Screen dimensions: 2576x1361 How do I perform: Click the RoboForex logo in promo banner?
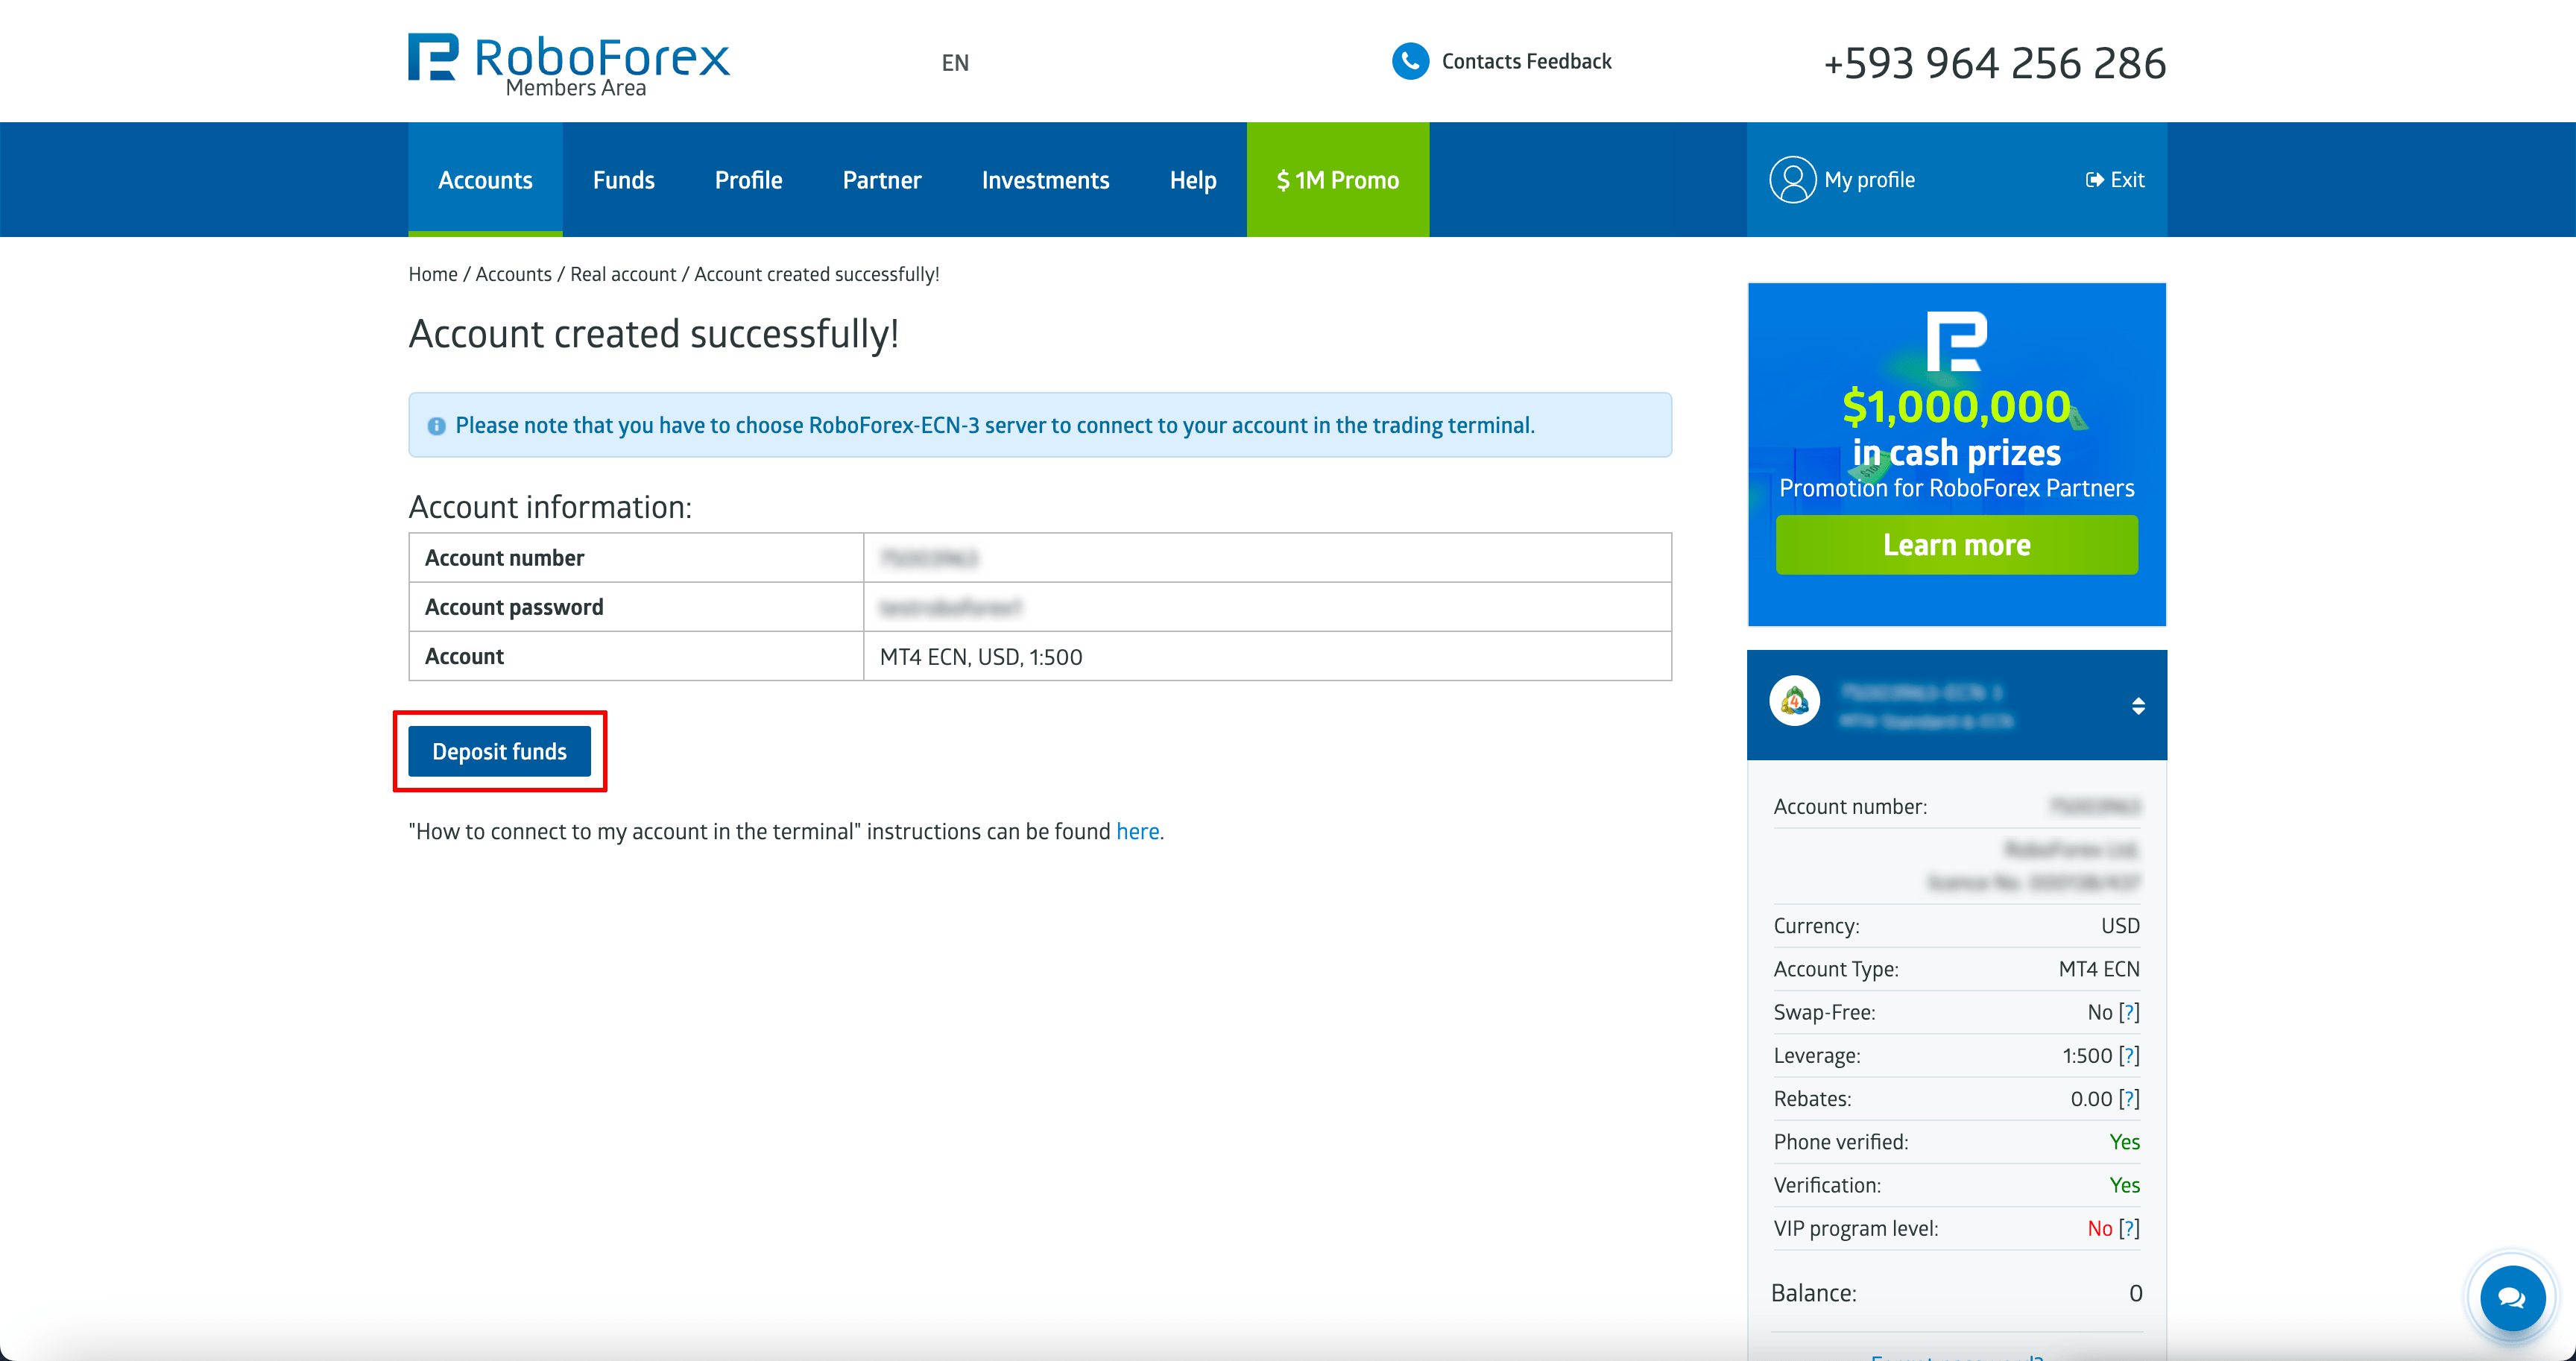1956,341
